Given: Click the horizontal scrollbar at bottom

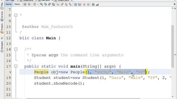Looking at the screenshot, I should coord(83,98).
